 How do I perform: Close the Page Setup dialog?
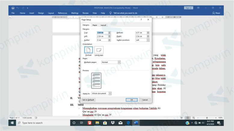coord(148,19)
